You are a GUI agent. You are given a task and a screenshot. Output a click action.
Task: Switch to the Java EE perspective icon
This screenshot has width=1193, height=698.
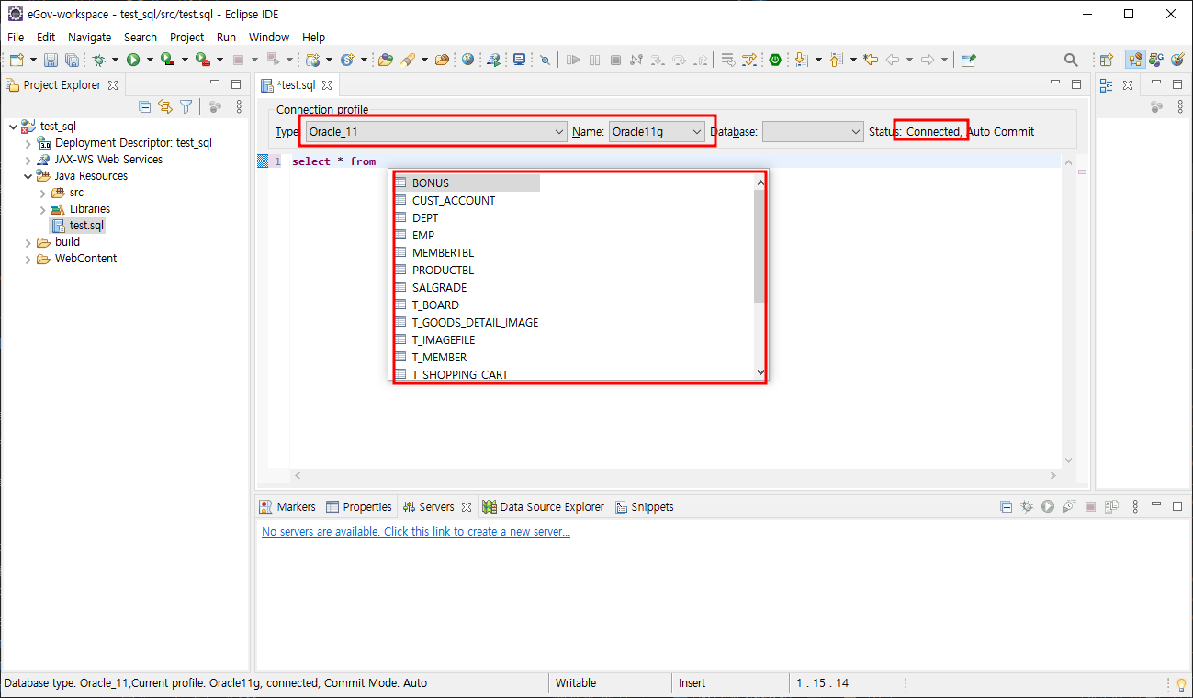tap(1136, 60)
